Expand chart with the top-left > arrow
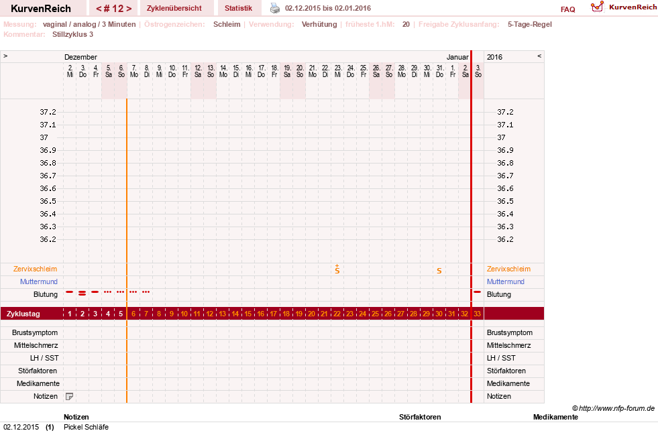658x443 pixels. click(5, 56)
